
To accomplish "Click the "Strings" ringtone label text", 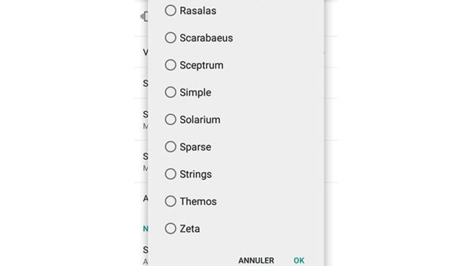I will pos(196,174).
